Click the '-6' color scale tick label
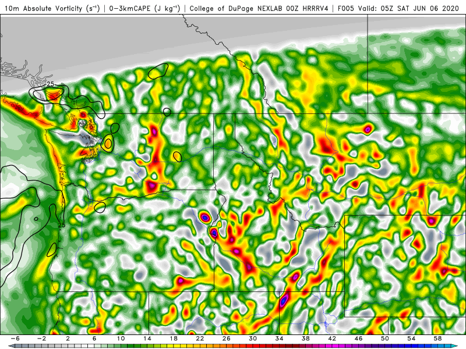 tap(15, 339)
